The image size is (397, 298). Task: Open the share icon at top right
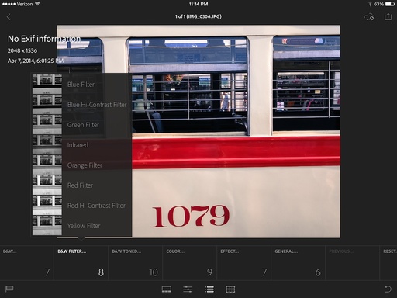388,17
